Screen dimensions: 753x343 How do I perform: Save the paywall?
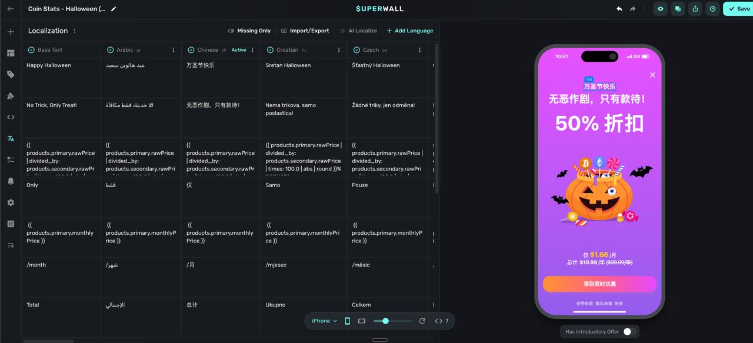tap(739, 9)
